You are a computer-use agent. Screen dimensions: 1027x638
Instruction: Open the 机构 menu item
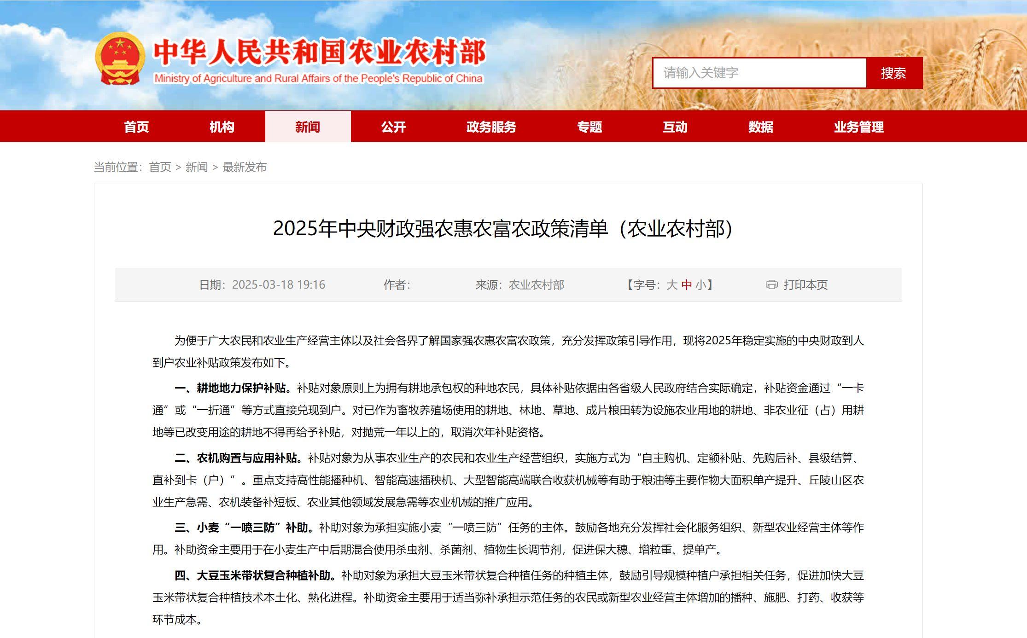tap(222, 127)
